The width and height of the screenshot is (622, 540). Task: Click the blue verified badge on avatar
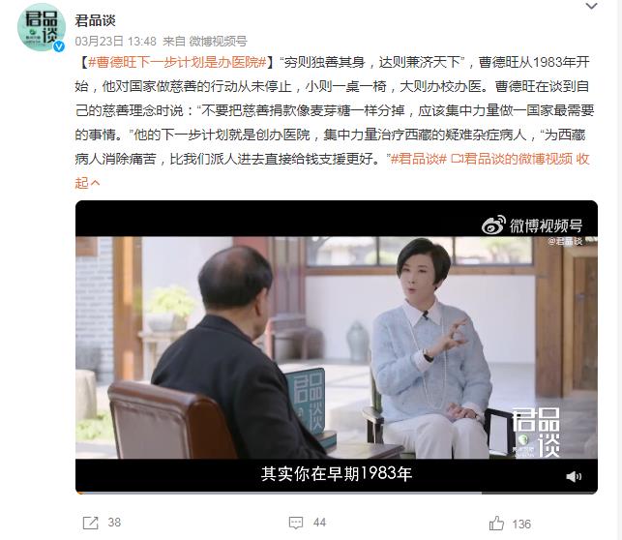click(x=59, y=46)
